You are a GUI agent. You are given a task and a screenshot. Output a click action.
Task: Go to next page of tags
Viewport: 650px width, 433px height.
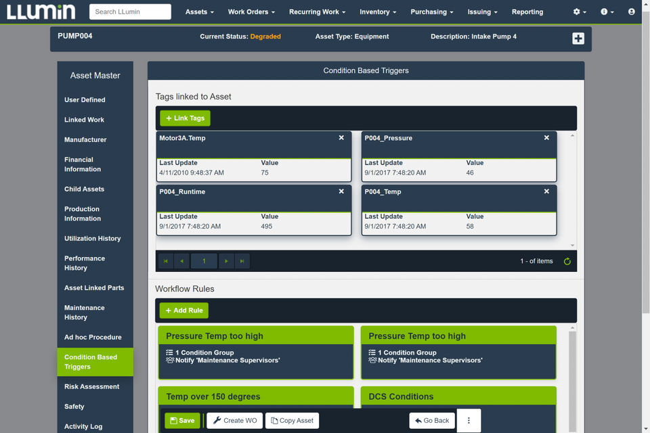tap(226, 261)
